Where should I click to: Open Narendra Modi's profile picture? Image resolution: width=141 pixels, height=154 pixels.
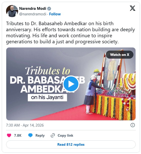pos(12,11)
